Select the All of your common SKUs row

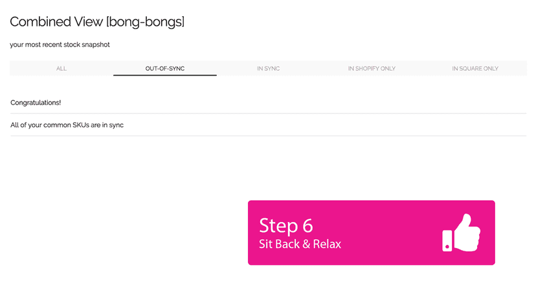click(269, 125)
